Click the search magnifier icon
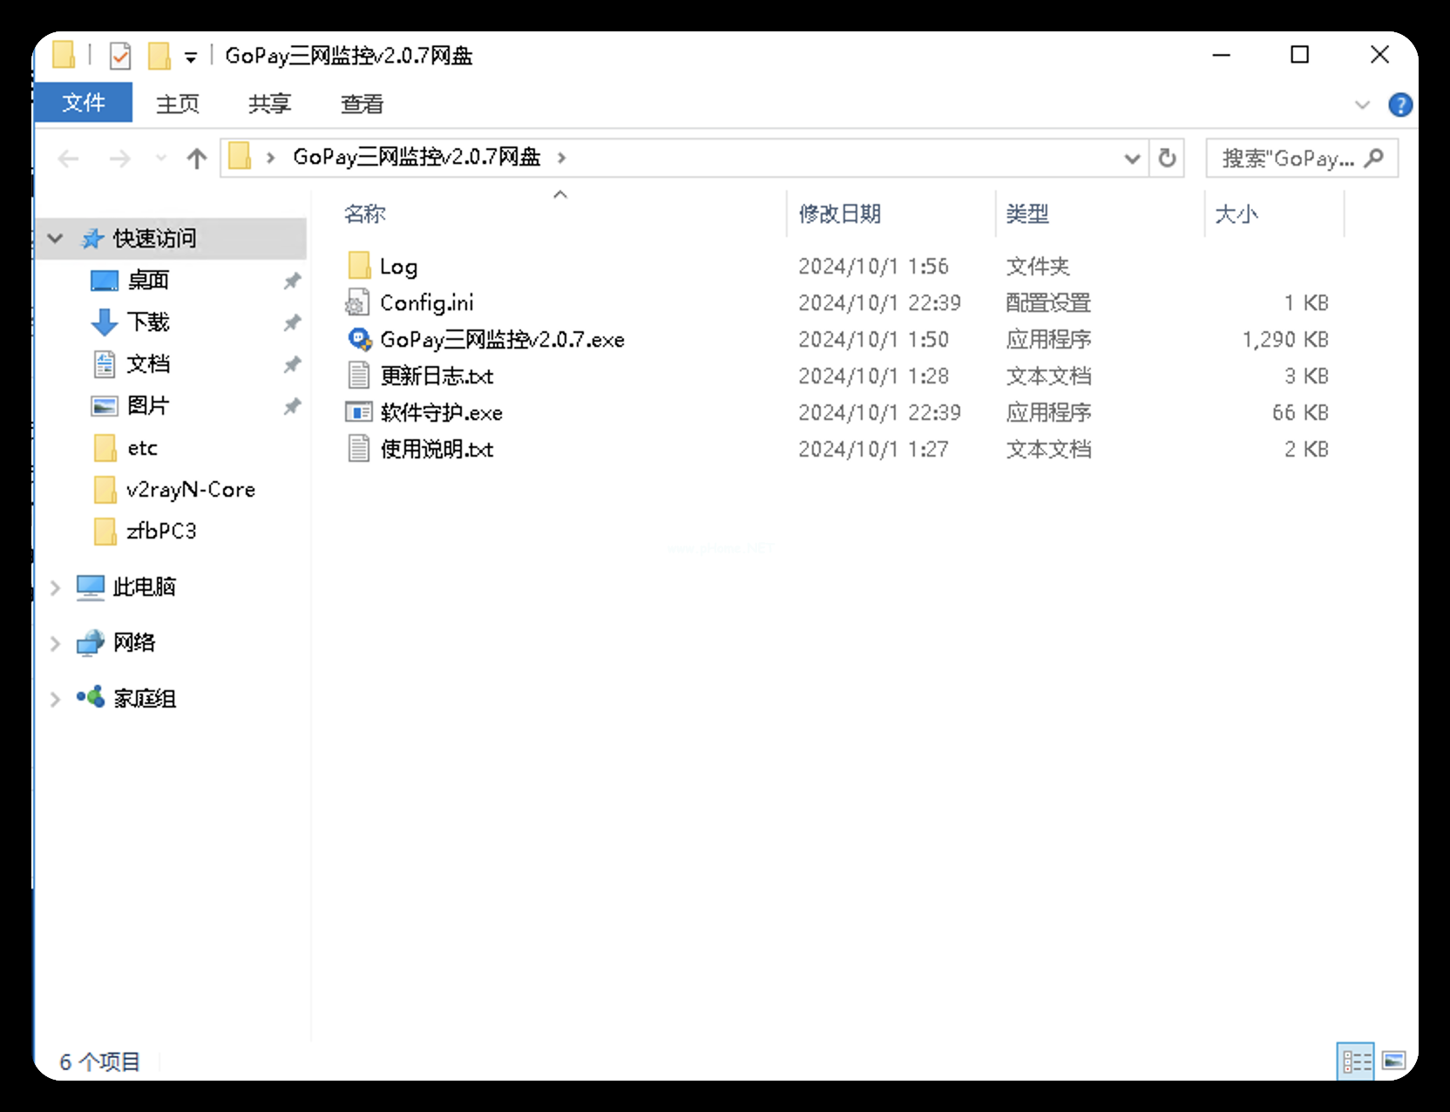This screenshot has height=1112, width=1450. (1374, 158)
